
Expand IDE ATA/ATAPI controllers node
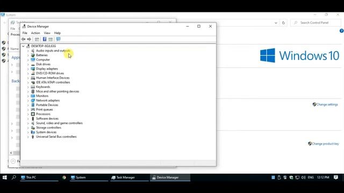pos(28,83)
